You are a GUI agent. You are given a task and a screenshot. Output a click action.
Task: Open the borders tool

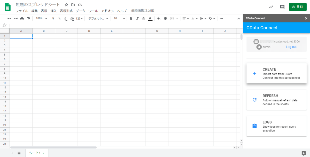click(166, 19)
